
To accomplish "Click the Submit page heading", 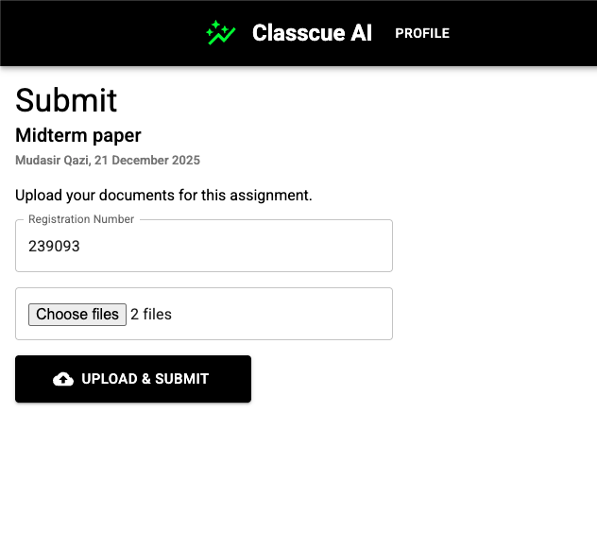I will [x=66, y=100].
